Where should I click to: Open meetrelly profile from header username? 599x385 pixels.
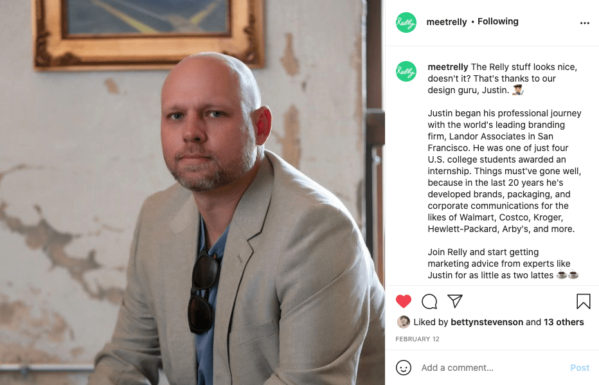447,22
